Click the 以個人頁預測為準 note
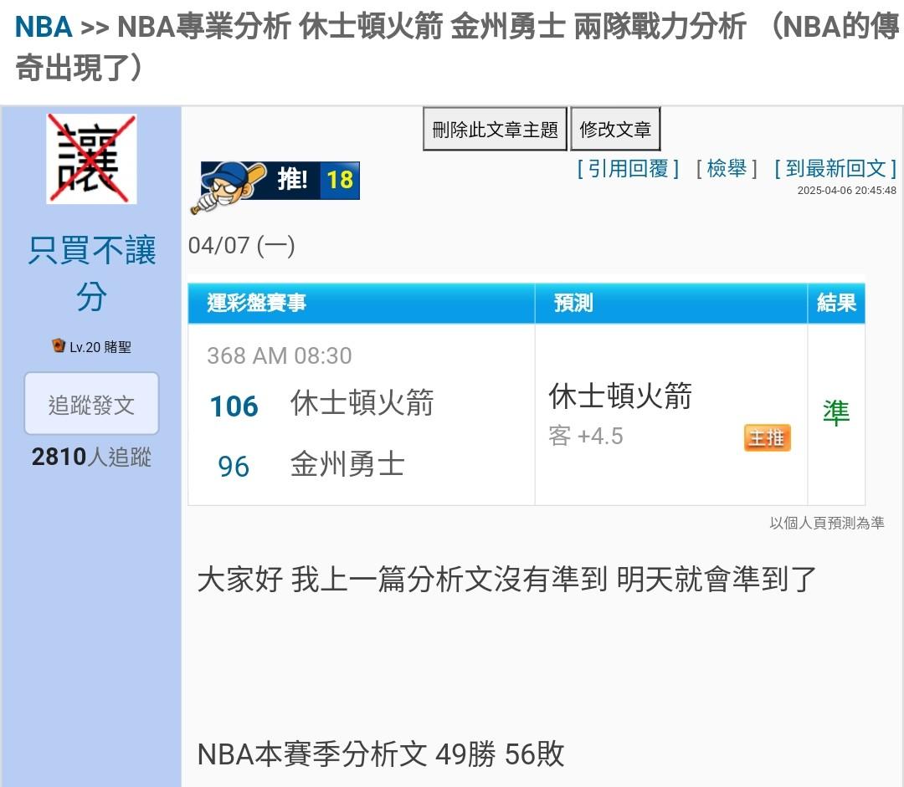Screen dimensions: 904x787 tap(827, 523)
